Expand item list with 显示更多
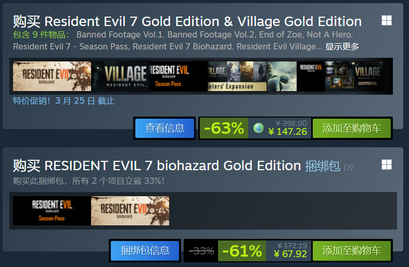 (x=342, y=47)
